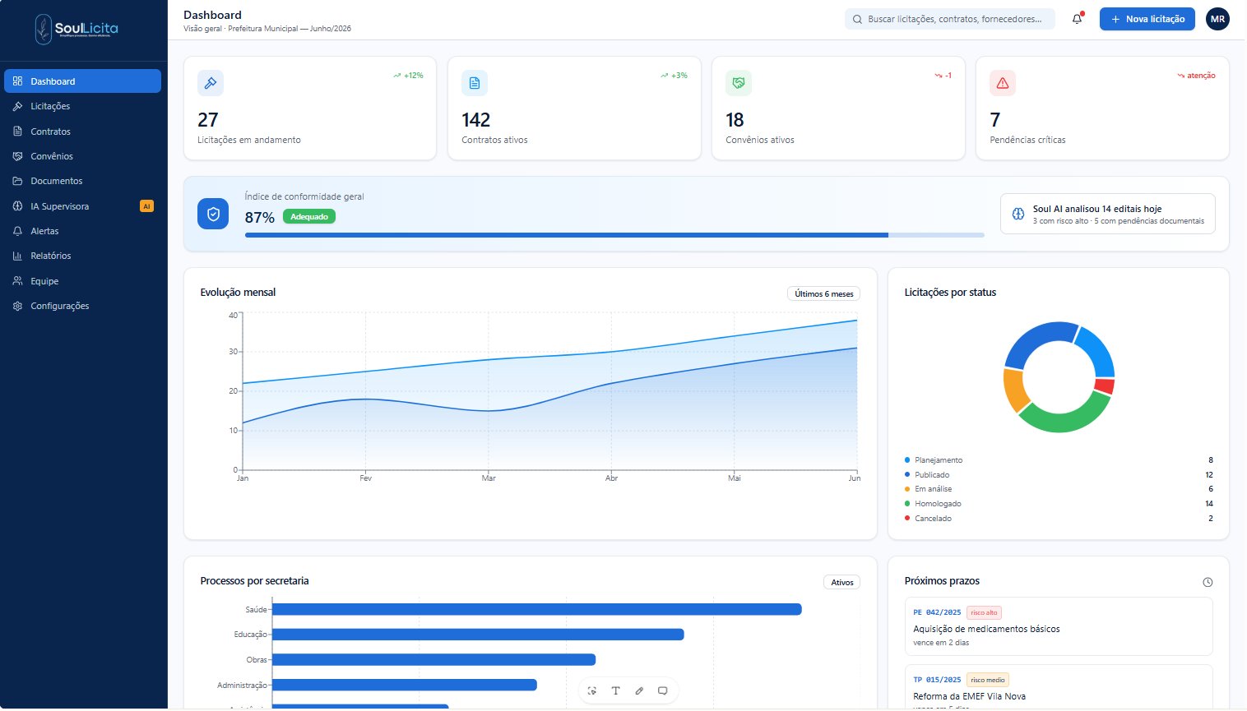Click the risco alto tag
This screenshot has width=1247, height=711.
[984, 612]
